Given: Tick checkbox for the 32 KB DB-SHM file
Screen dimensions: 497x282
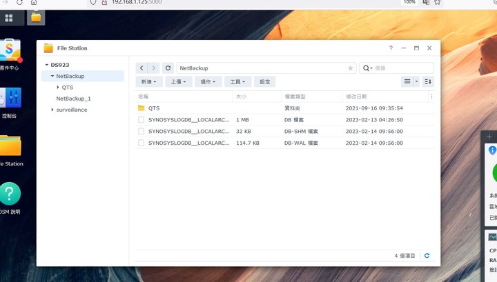Looking at the screenshot, I should coord(141,131).
